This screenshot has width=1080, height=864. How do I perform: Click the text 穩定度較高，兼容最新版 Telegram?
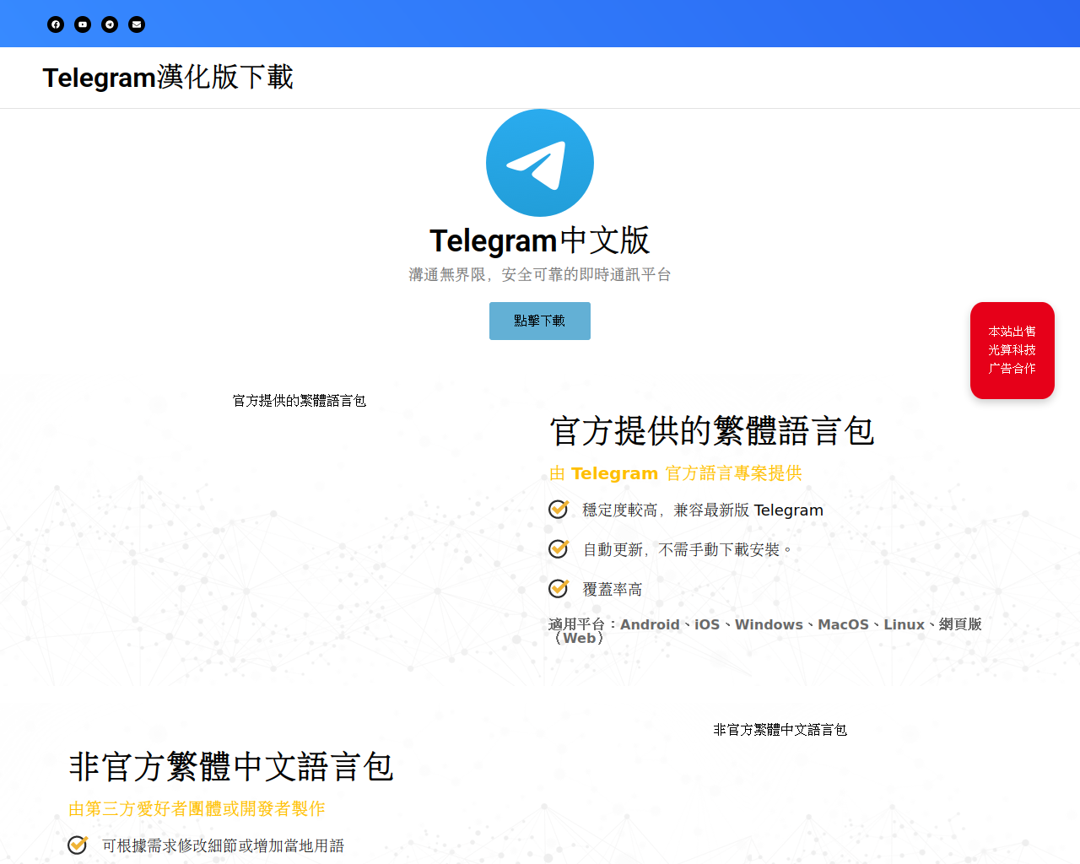[703, 510]
